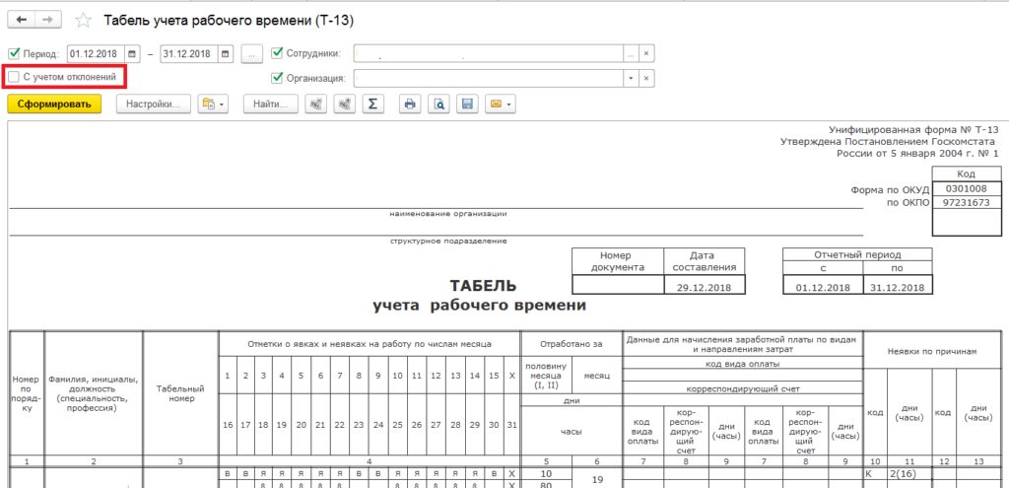This screenshot has width=1009, height=488.
Task: Click Неявки по причинам header
Action: (x=932, y=352)
